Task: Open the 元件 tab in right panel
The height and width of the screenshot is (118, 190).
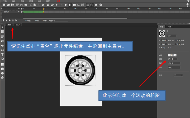Action: [x=169, y=27]
